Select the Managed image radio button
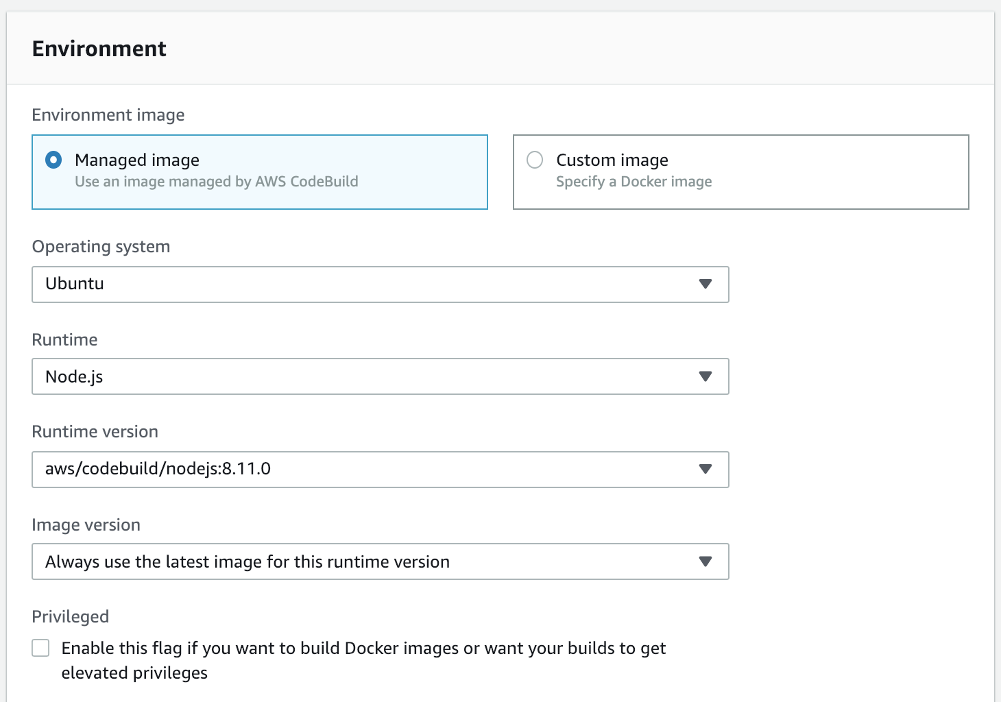This screenshot has width=1001, height=702. coord(53,160)
